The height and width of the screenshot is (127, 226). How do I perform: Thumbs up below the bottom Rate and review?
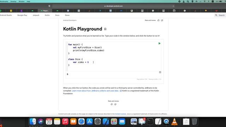pyautogui.click(x=112, y=104)
